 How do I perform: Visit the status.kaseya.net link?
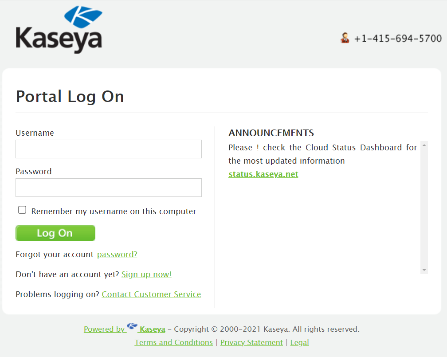pos(263,174)
